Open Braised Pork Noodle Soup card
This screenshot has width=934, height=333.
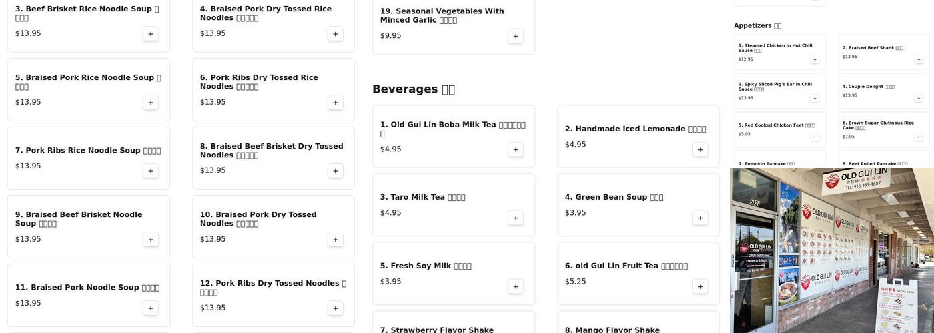pos(88,295)
